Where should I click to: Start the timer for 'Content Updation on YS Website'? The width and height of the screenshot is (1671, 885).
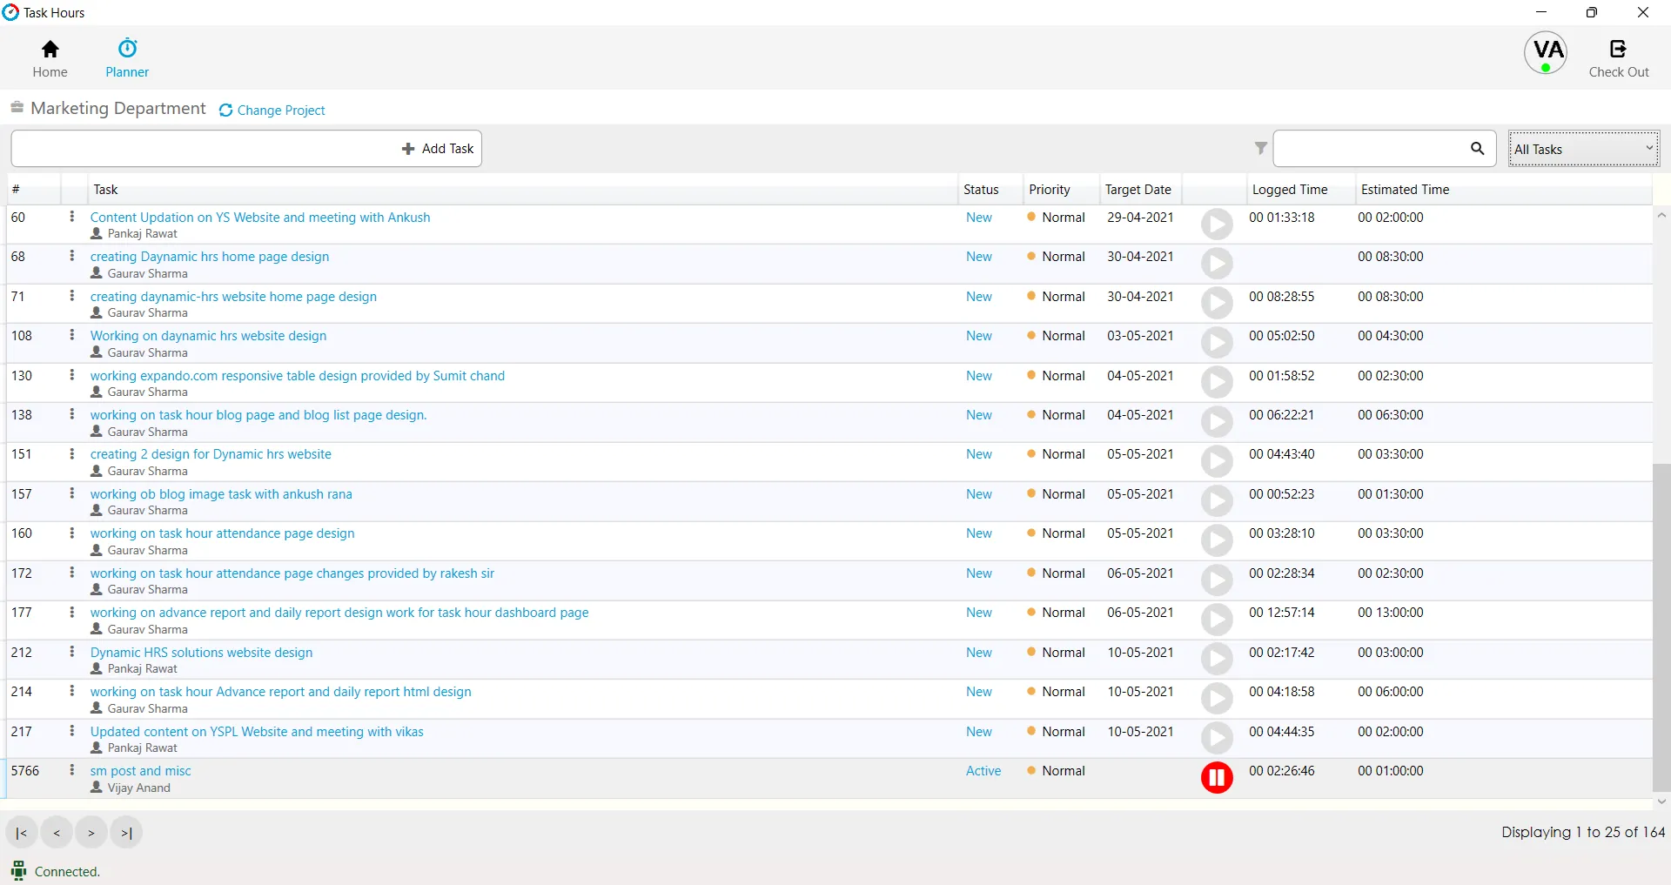(x=1217, y=224)
